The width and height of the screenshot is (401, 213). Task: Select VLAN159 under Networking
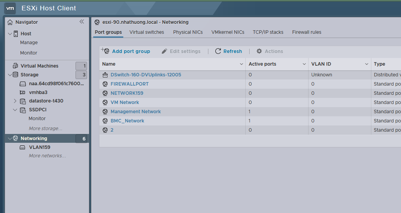40,147
